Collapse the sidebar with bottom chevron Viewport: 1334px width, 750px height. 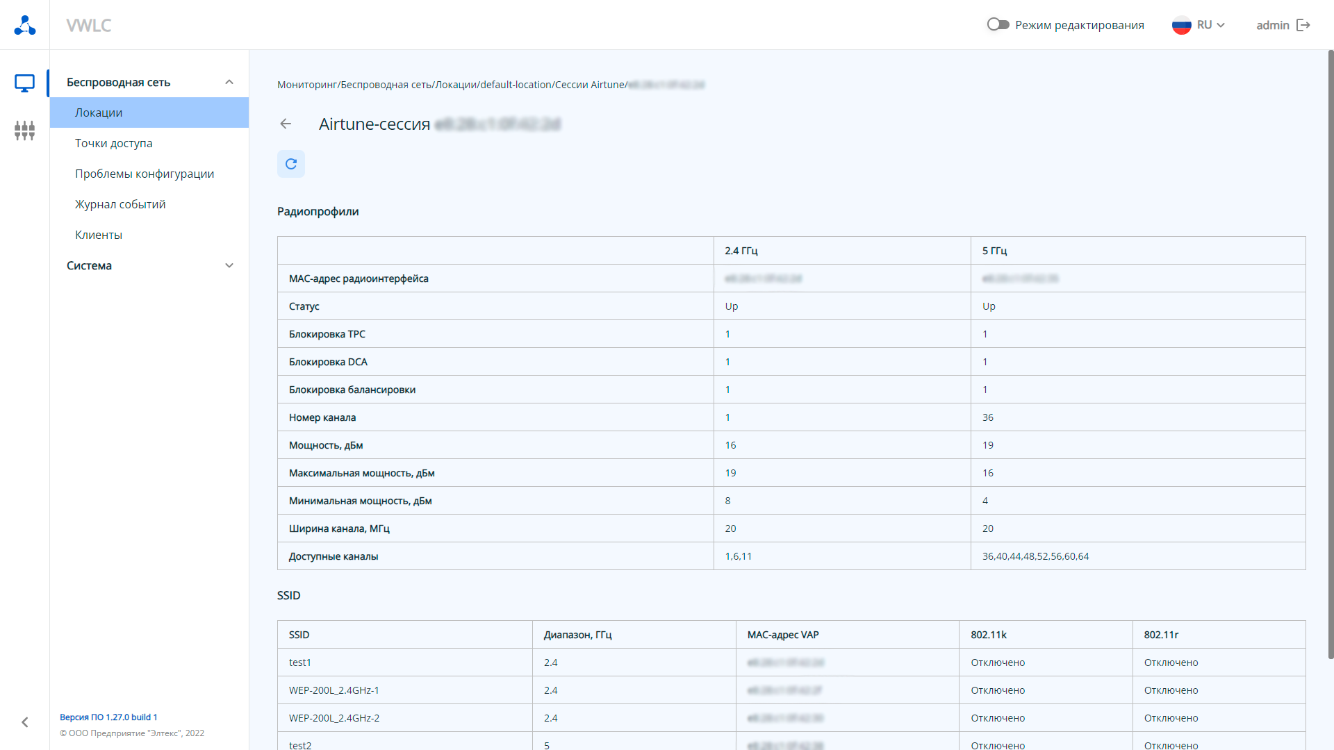coord(25,722)
